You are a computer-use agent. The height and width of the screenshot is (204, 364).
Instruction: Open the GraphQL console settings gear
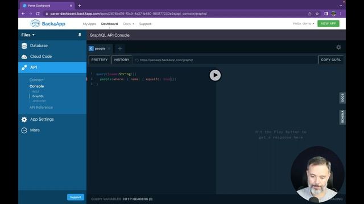tap(338, 48)
